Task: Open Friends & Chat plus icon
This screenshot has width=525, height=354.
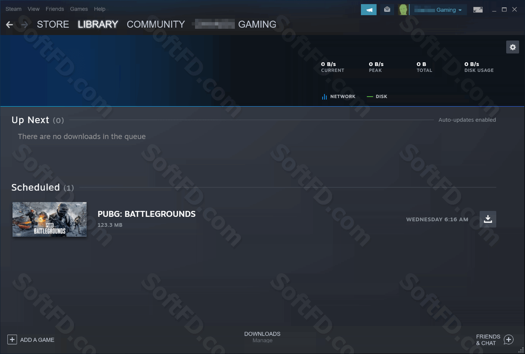Action: coord(509,340)
